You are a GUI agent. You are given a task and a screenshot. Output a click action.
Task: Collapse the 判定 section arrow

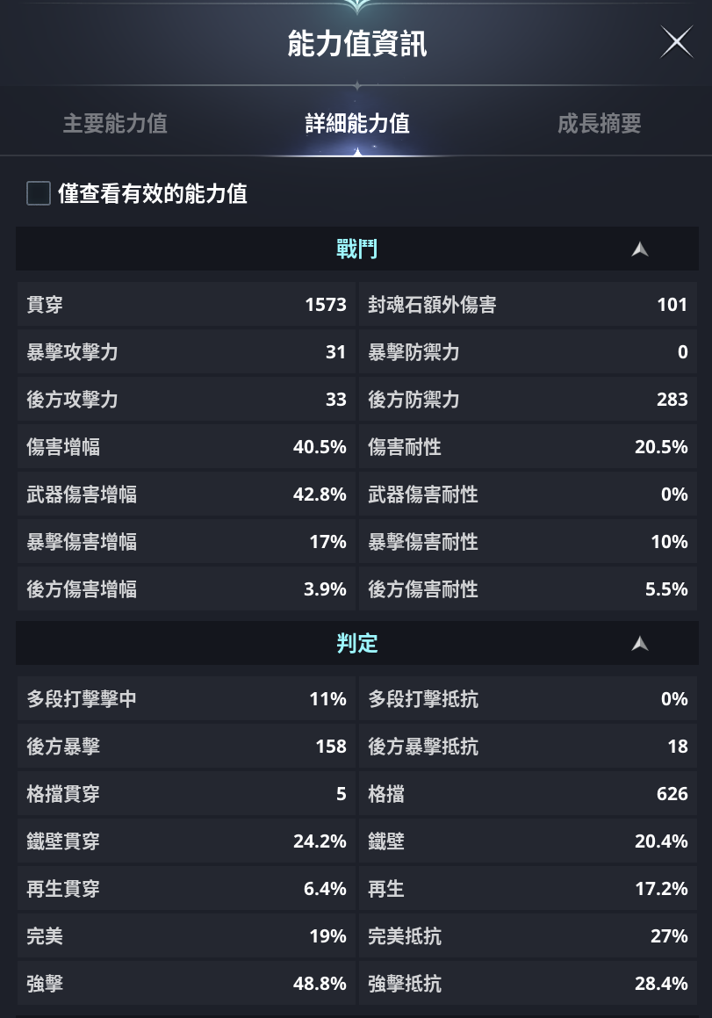(640, 644)
